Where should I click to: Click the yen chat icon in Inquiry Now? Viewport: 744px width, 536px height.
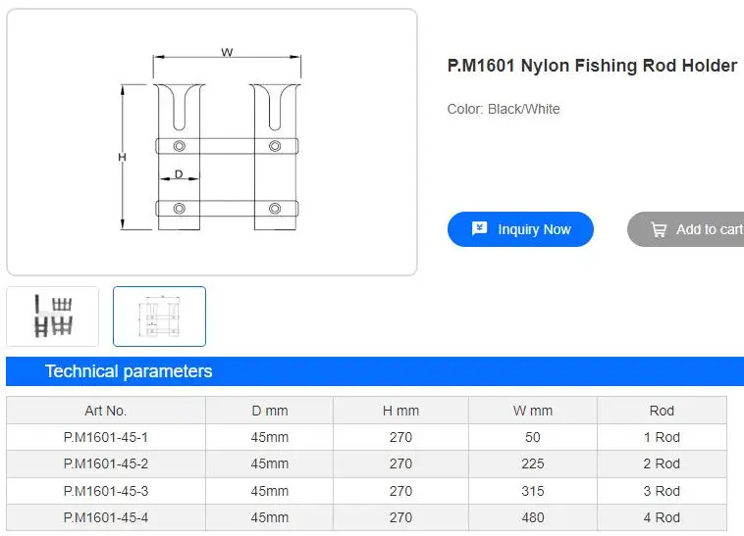click(479, 229)
